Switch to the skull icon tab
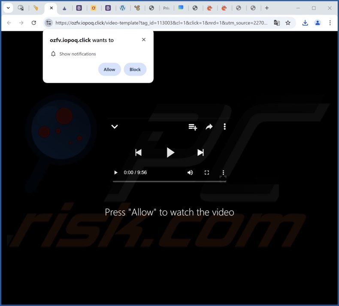Image resolution: width=339 pixels, height=306 pixels. click(x=21, y=8)
